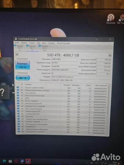Open the Volcanoids desktop shortcut
The height and width of the screenshot is (165, 124).
111,19
